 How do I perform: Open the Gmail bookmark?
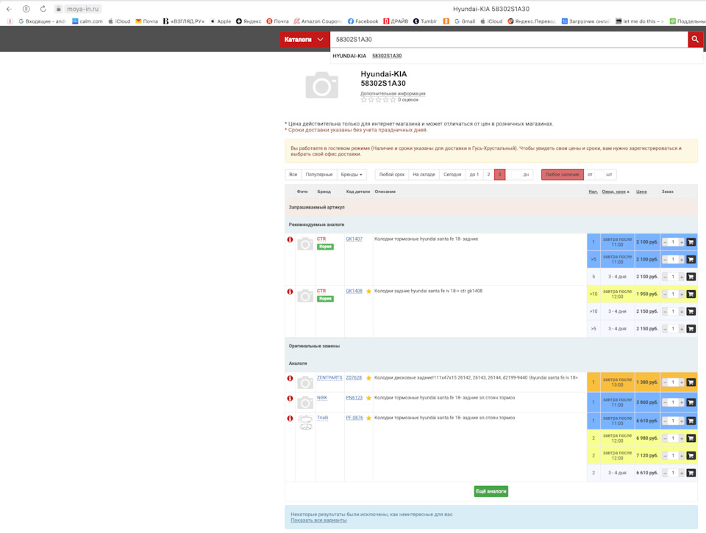465,21
